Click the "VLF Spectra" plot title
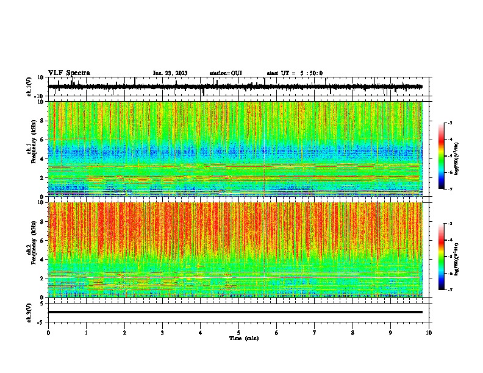This screenshot has height=373, width=483. pos(69,73)
